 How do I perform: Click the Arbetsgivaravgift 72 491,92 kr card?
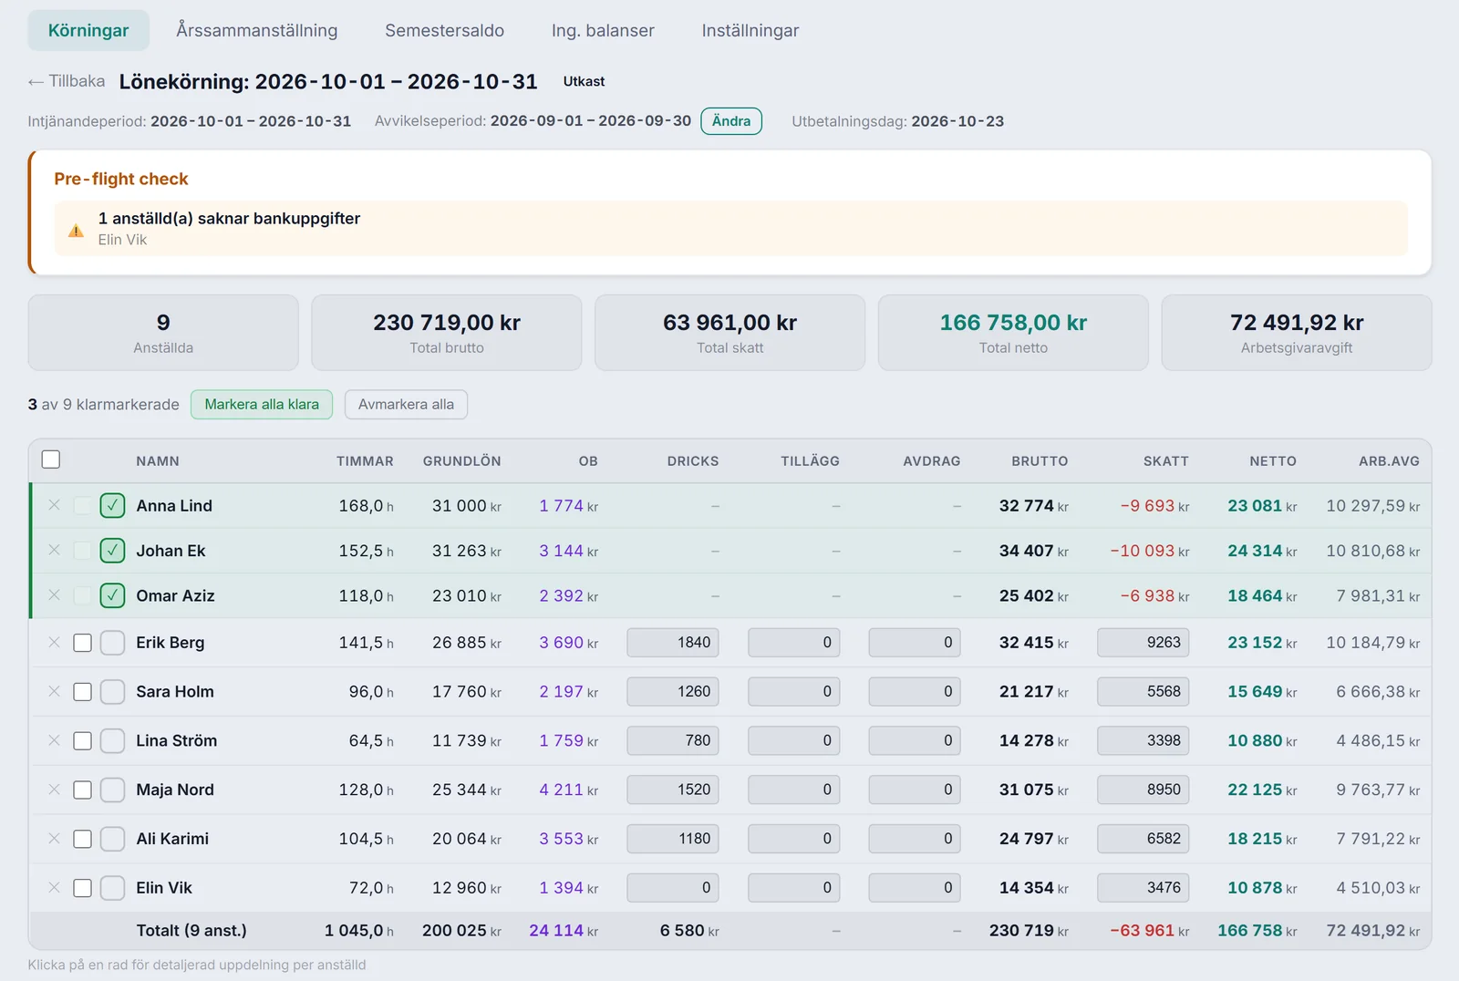[x=1297, y=333]
